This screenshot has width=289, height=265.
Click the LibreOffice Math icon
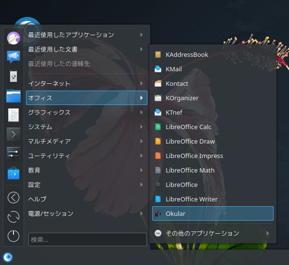tap(158, 170)
